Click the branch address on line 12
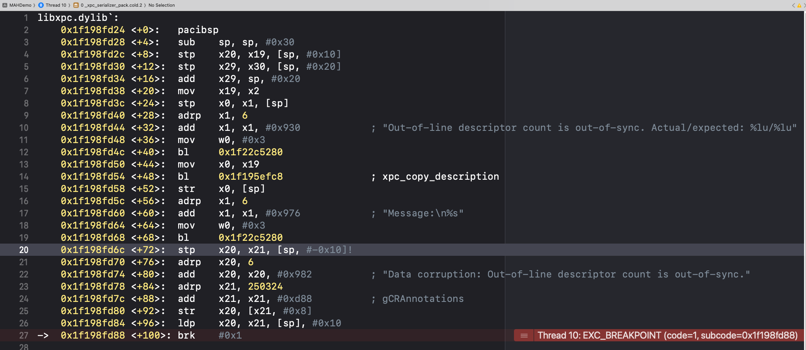 251,152
